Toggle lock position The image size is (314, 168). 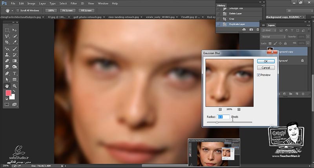click(280, 43)
